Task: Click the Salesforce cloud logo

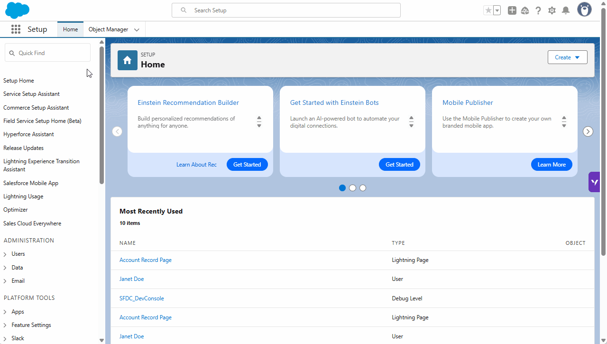Action: (17, 10)
